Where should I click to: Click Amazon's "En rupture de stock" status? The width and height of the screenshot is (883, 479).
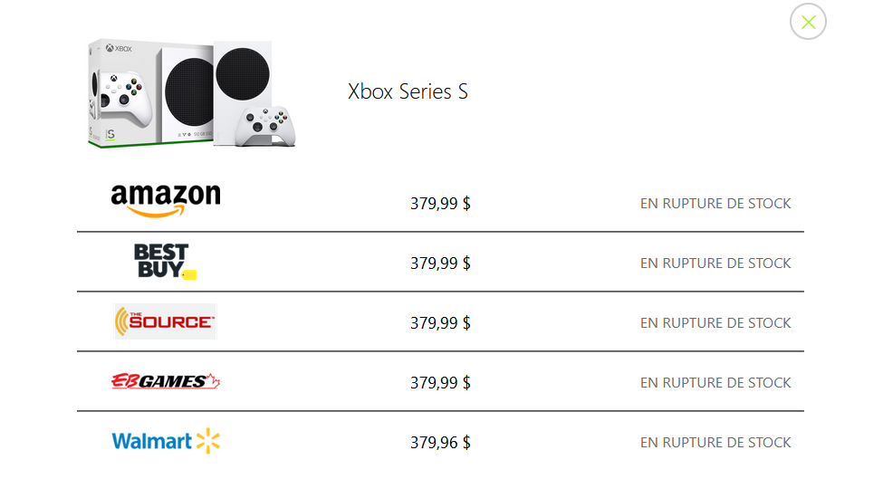click(715, 204)
